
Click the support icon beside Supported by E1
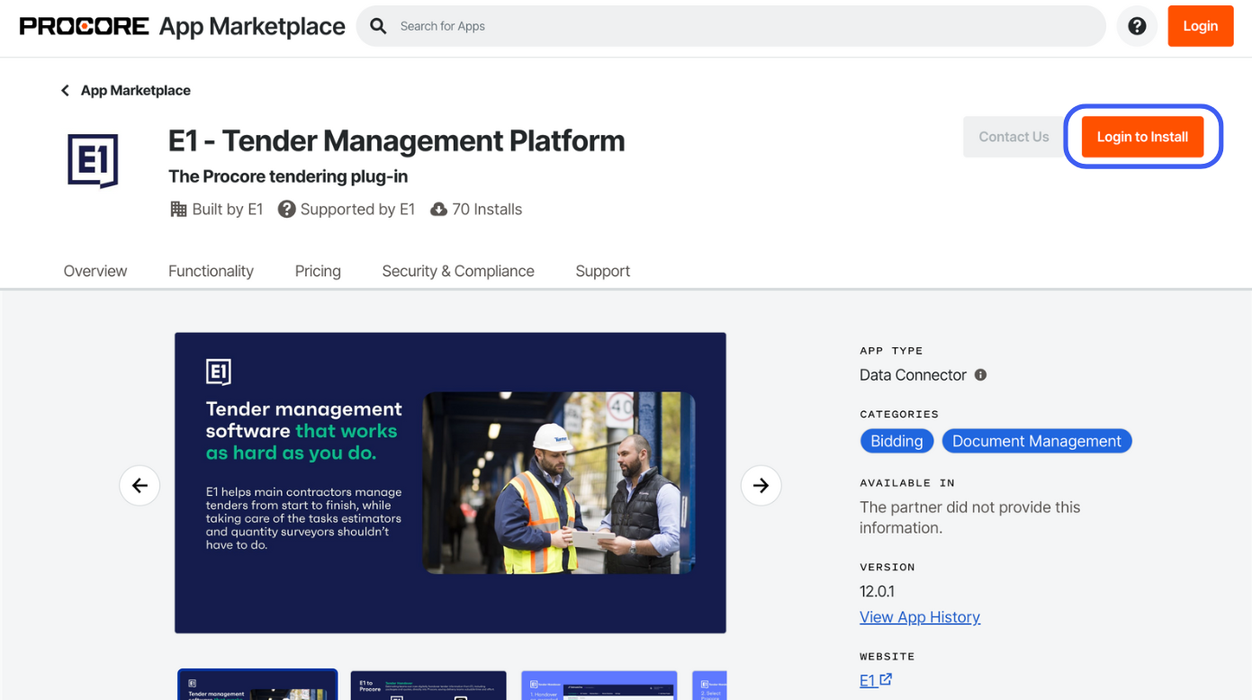point(286,209)
